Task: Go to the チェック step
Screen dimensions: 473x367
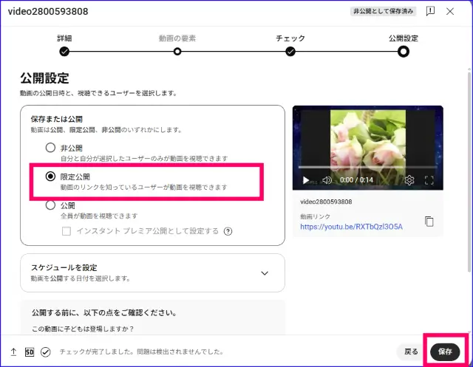Action: 290,51
